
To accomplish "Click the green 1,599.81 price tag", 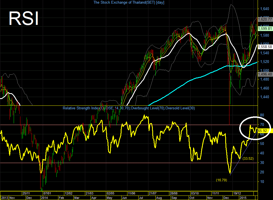I will click(265, 29).
